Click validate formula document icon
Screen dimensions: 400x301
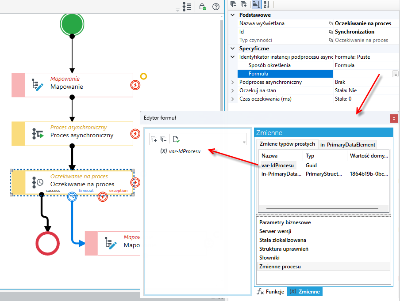click(x=176, y=139)
